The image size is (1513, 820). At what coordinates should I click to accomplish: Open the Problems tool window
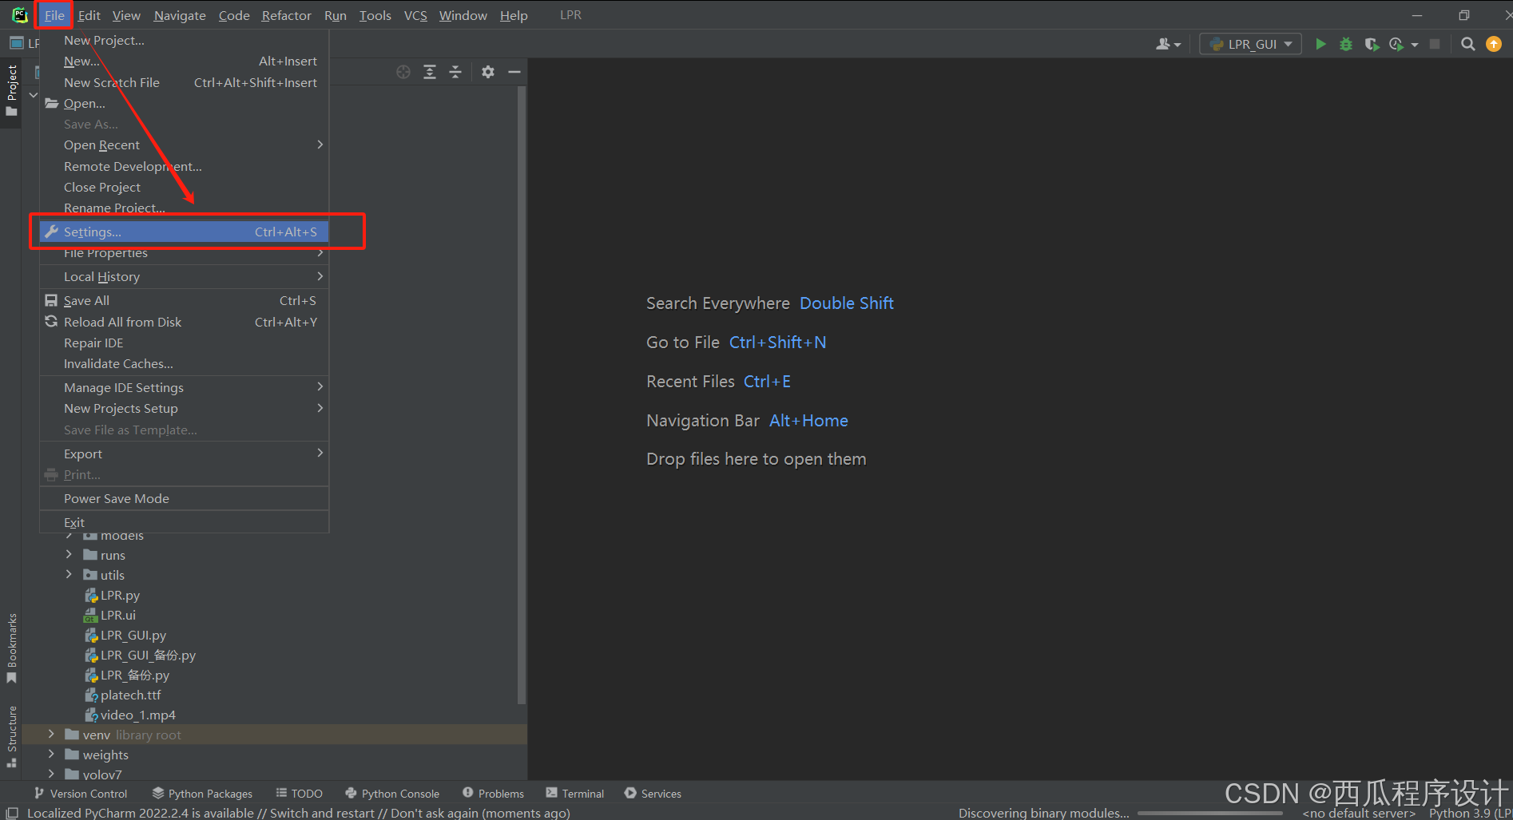[x=493, y=793]
